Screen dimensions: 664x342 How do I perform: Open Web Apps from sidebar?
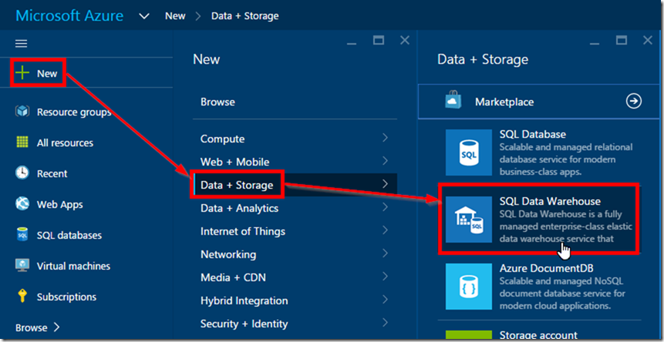(59, 204)
